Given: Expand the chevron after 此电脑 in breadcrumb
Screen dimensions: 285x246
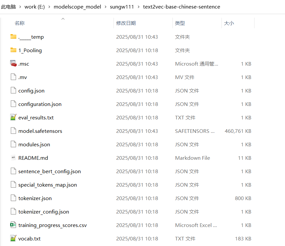Looking at the screenshot, I should click(x=20, y=7).
